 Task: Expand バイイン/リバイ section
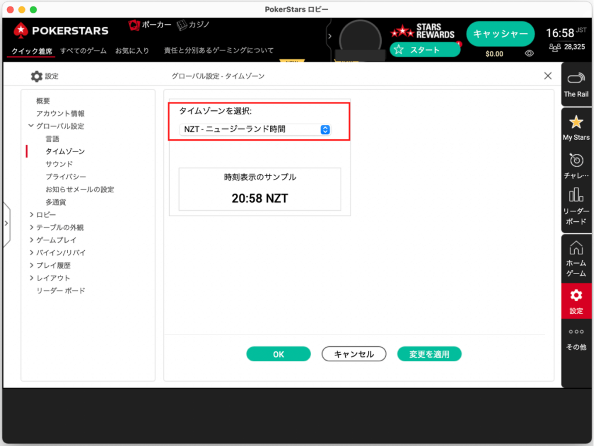pyautogui.click(x=31, y=253)
